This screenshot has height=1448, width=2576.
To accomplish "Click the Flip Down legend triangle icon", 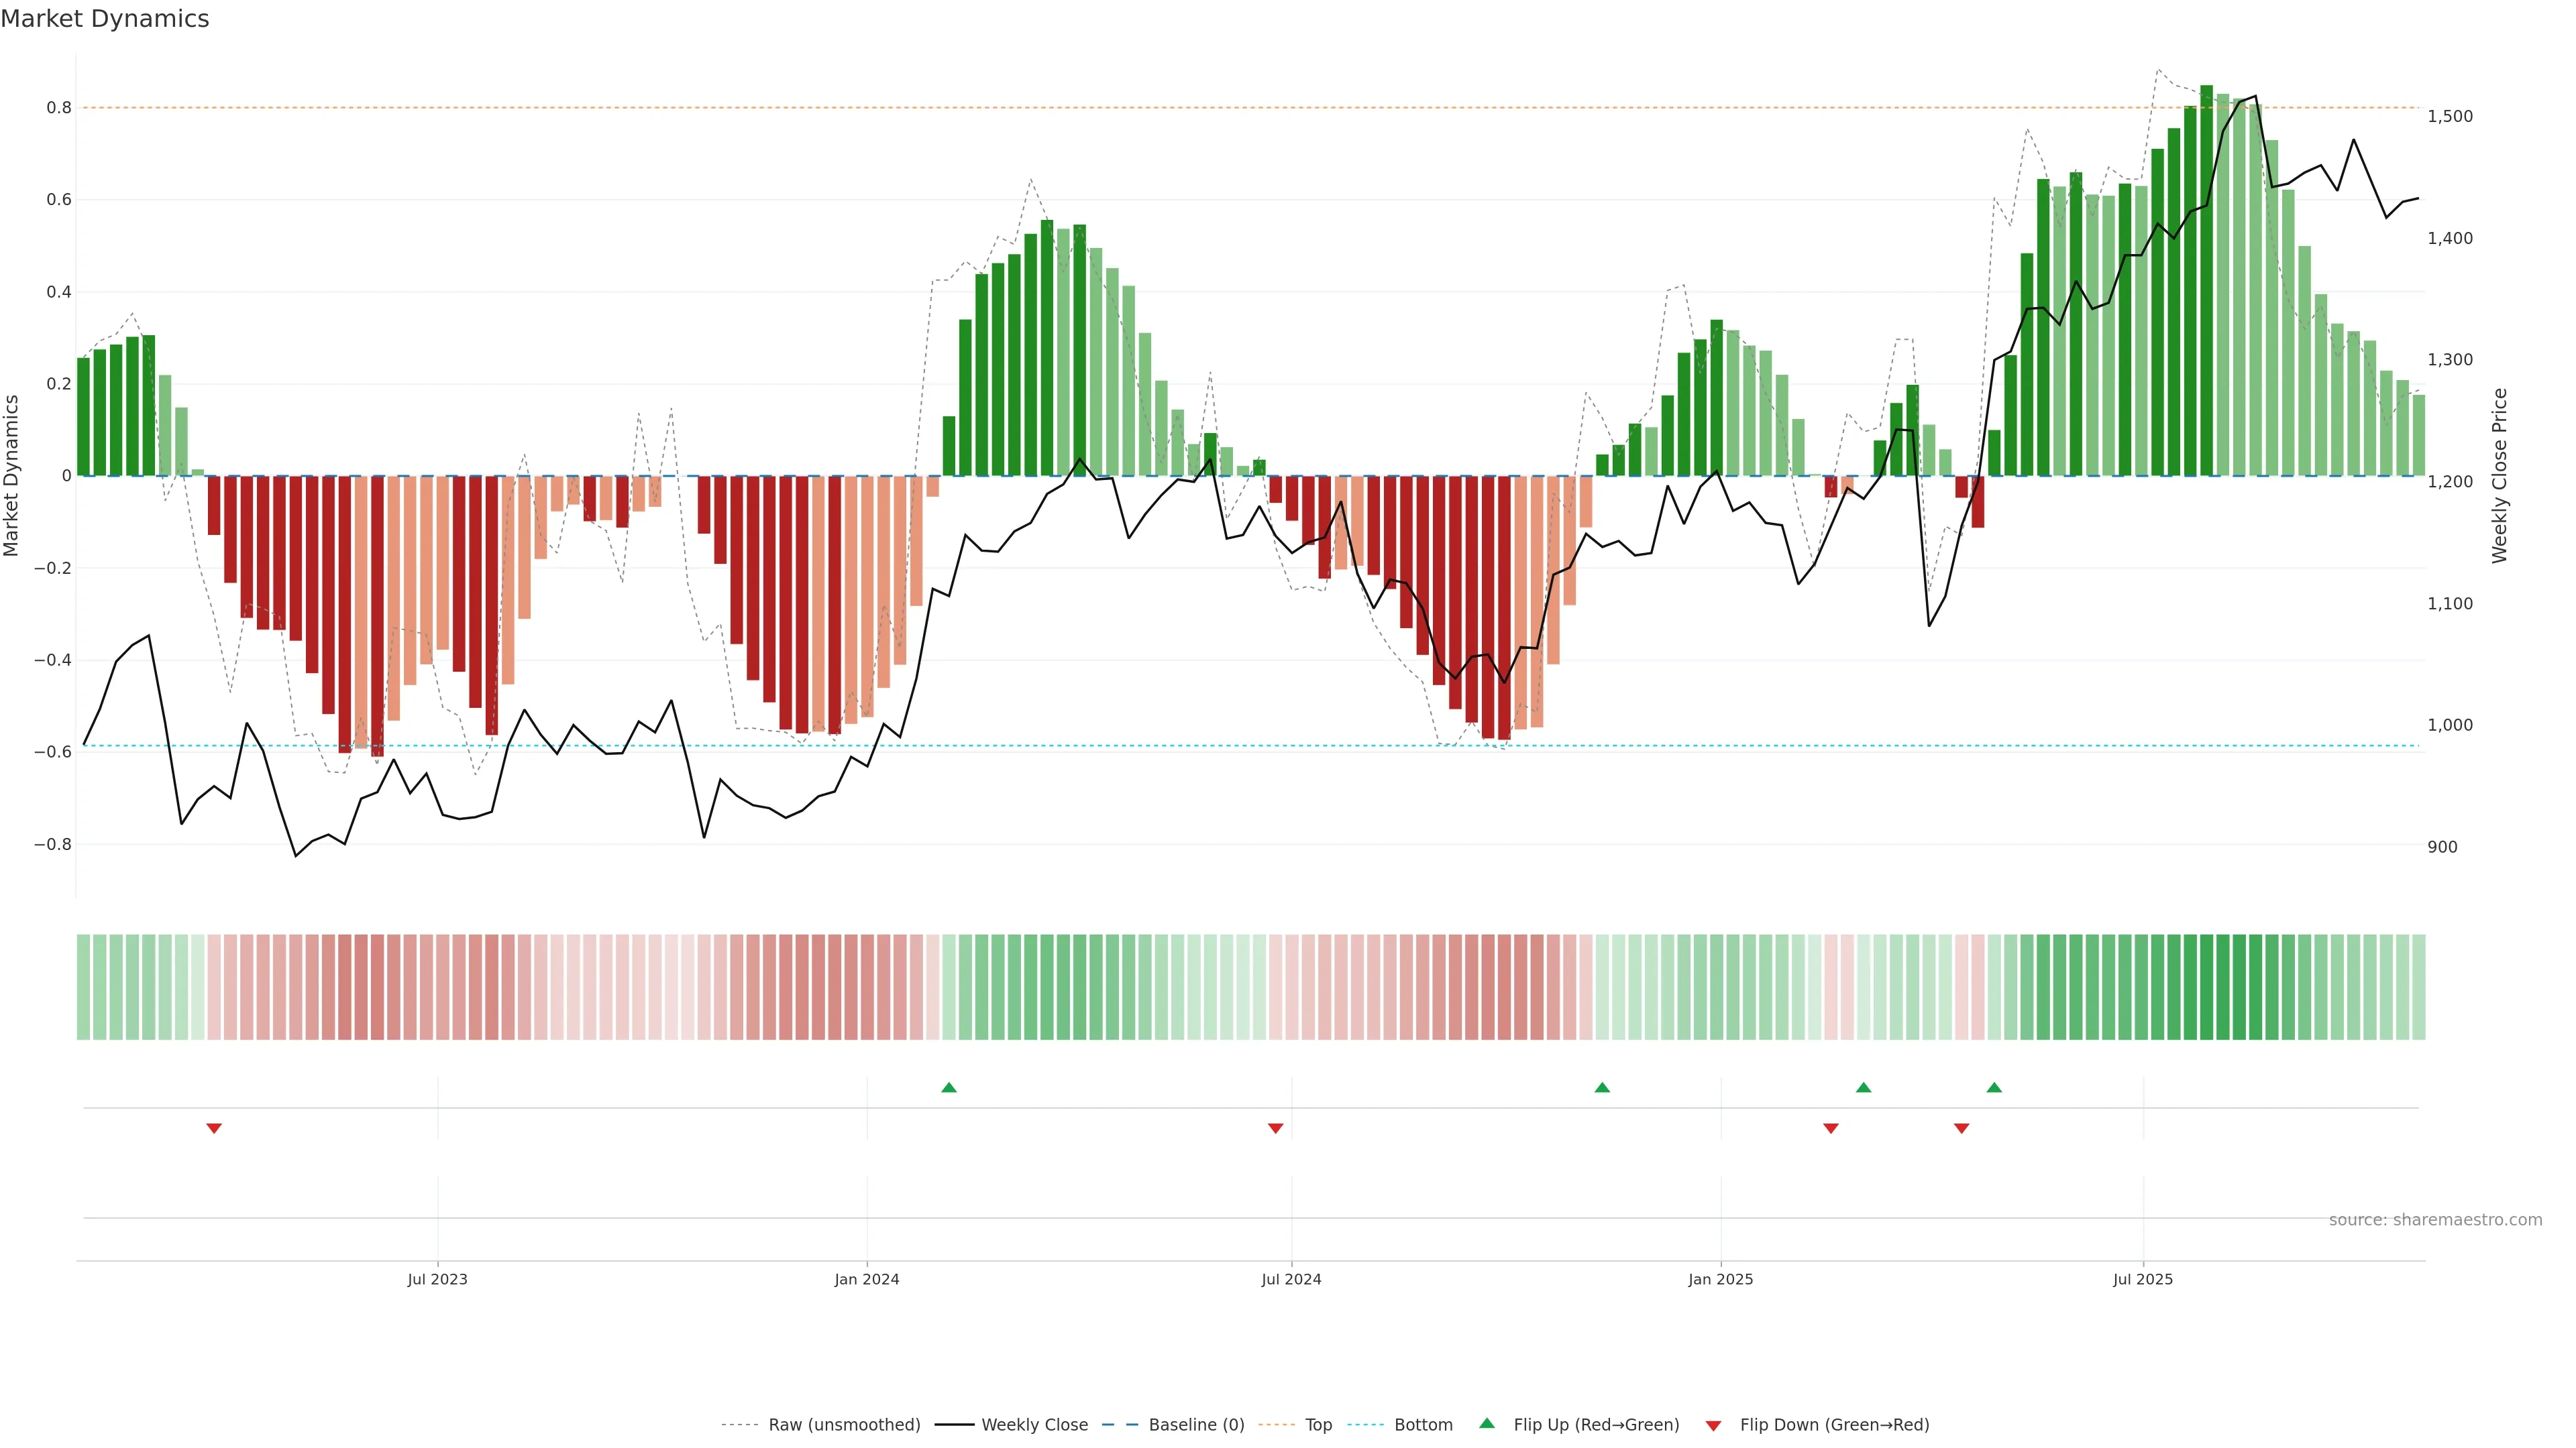I will (x=1713, y=1425).
